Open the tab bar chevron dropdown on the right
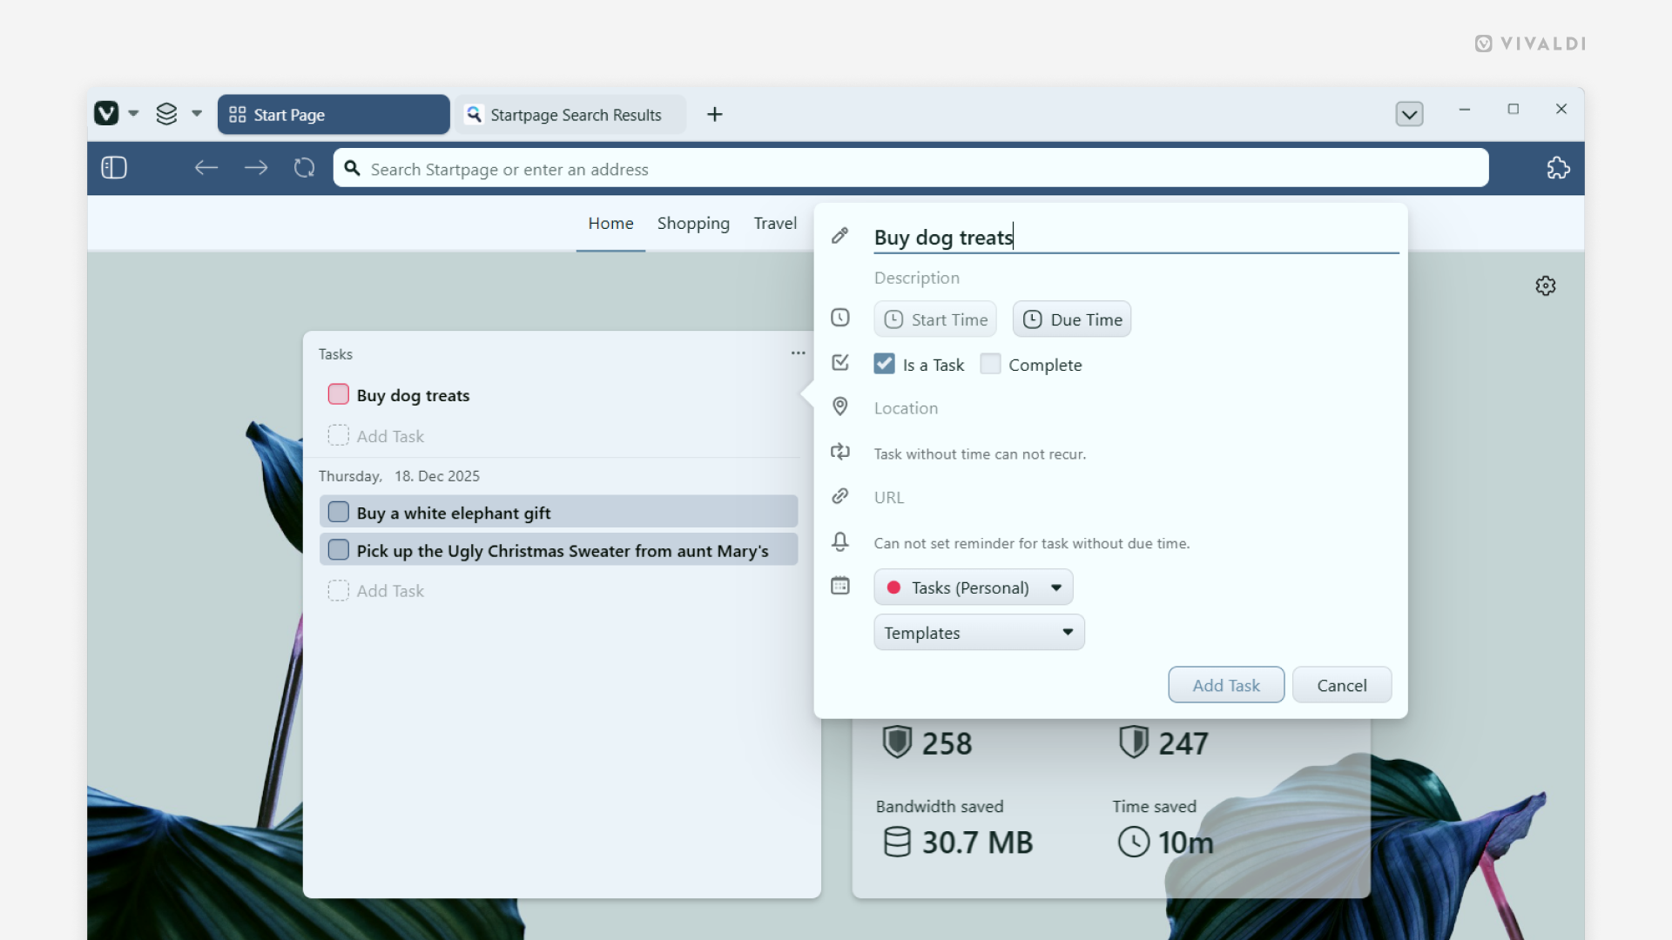 pos(1409,113)
